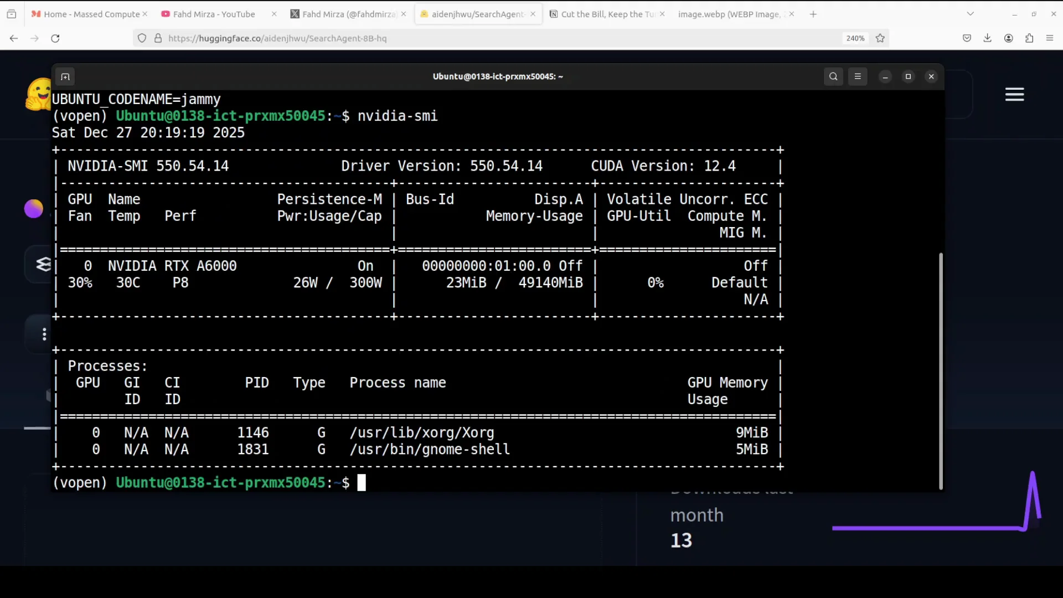Open the Firefox account icon
Viewport: 1063px width, 598px height.
pos(1008,38)
